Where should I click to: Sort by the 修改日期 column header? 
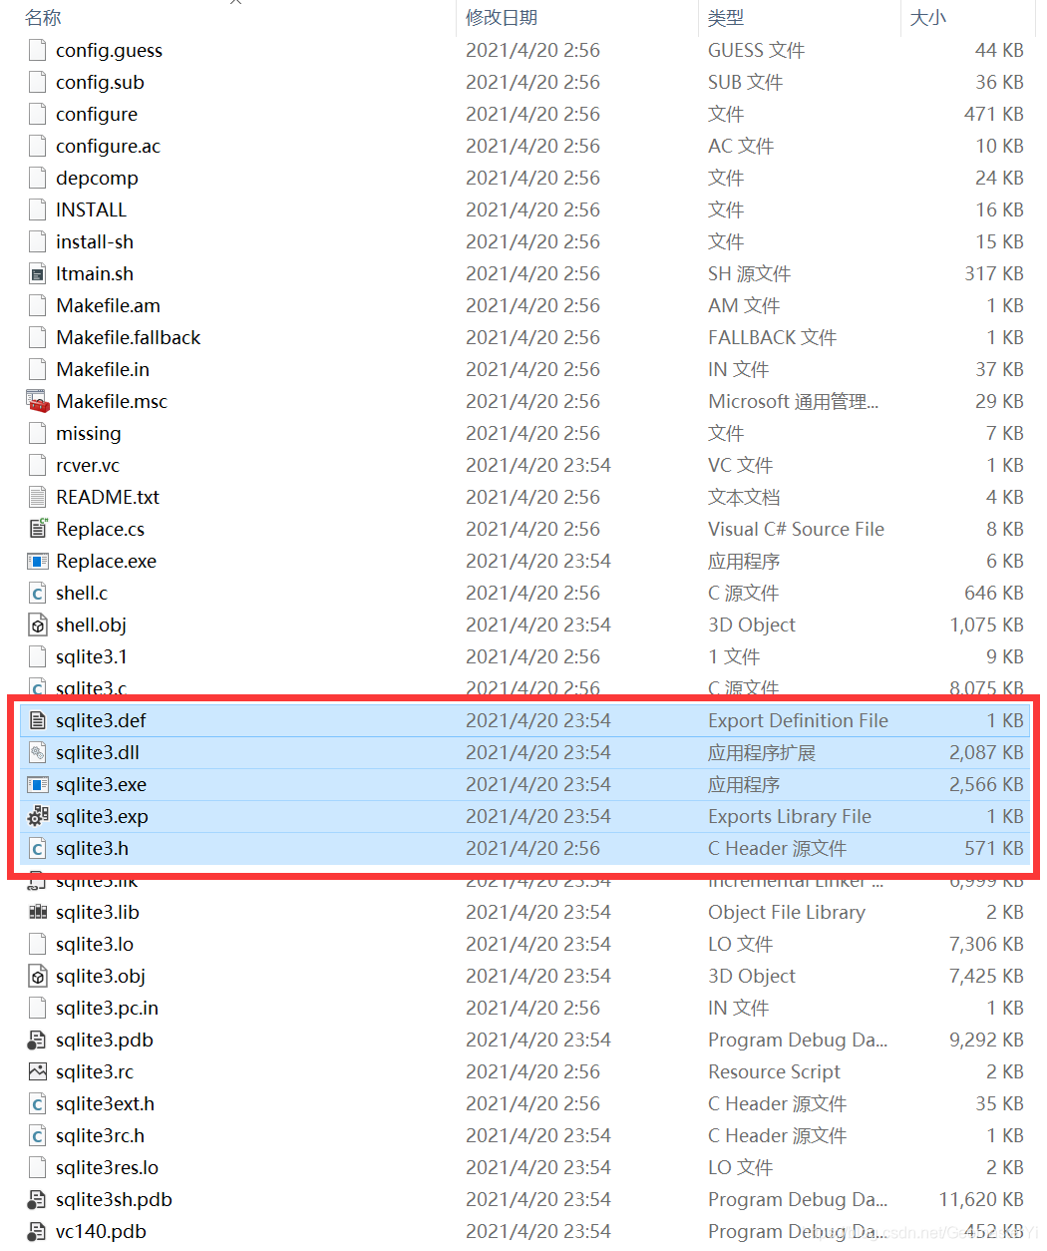(502, 18)
